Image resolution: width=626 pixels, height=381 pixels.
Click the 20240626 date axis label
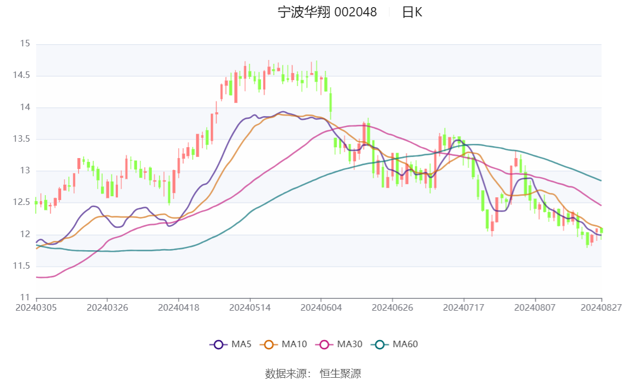[392, 307]
